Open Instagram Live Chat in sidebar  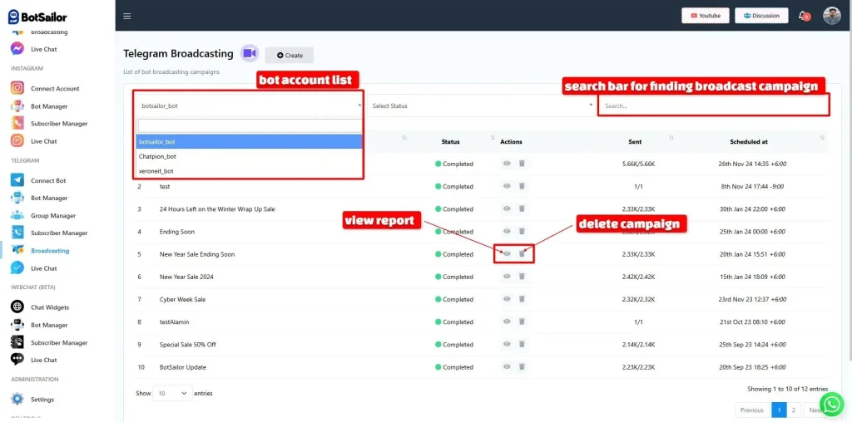tap(43, 141)
